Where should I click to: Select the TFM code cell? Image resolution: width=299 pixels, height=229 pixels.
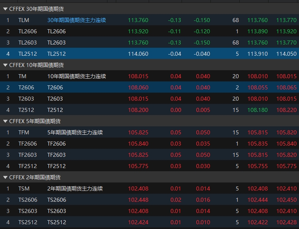click(x=24, y=132)
